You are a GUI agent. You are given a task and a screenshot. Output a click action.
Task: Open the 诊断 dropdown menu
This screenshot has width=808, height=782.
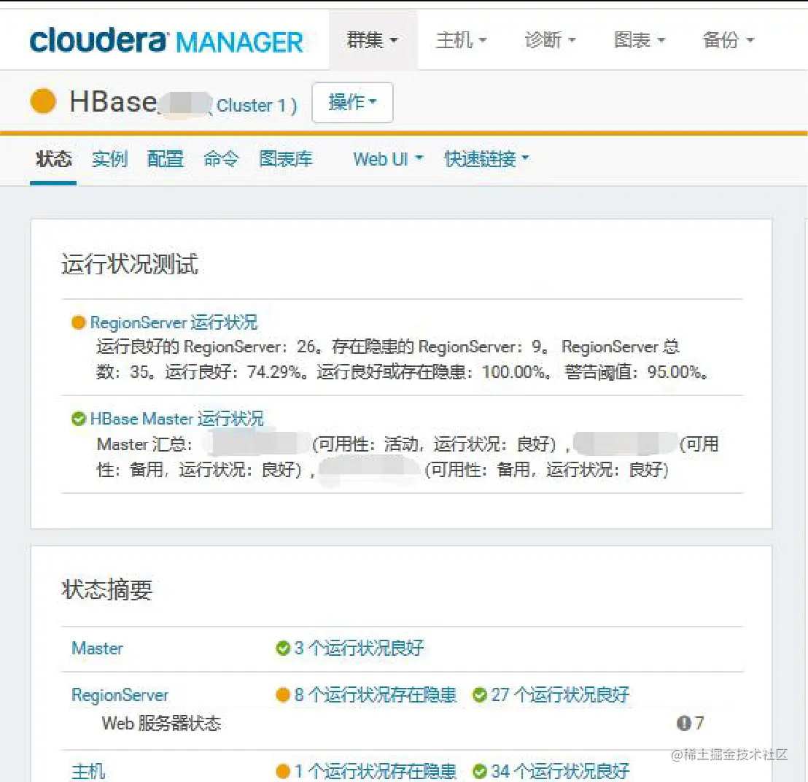[x=551, y=39]
